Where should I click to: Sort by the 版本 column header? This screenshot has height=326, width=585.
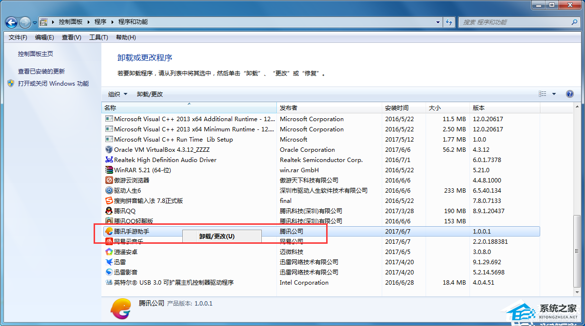505,108
